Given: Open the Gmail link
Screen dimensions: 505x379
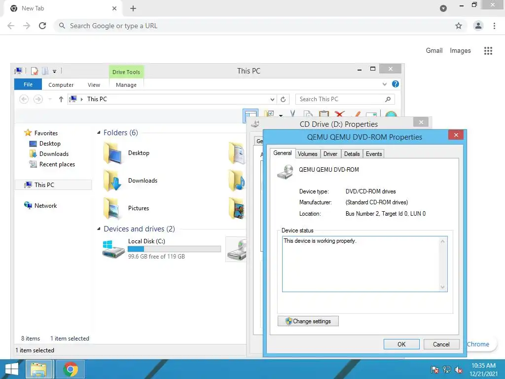Looking at the screenshot, I should click(434, 51).
